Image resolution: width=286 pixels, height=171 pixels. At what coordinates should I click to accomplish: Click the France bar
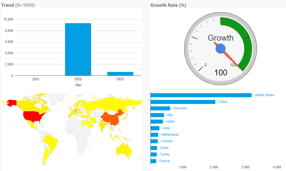click(x=153, y=161)
